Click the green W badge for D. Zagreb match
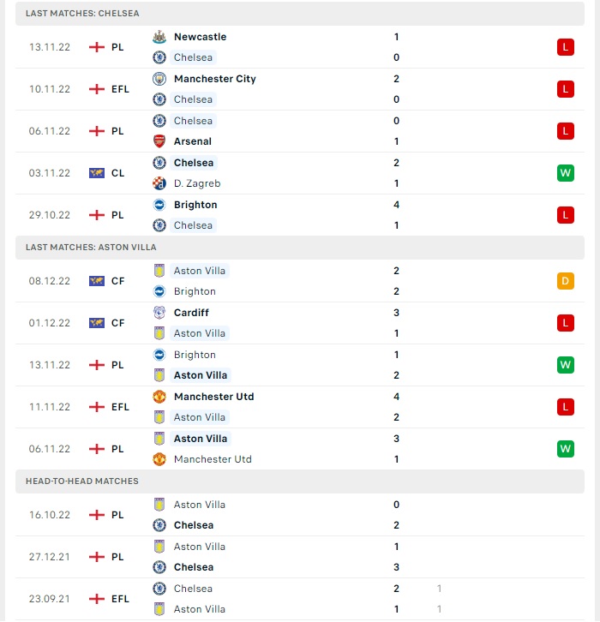The height and width of the screenshot is (622, 600). coord(566,173)
